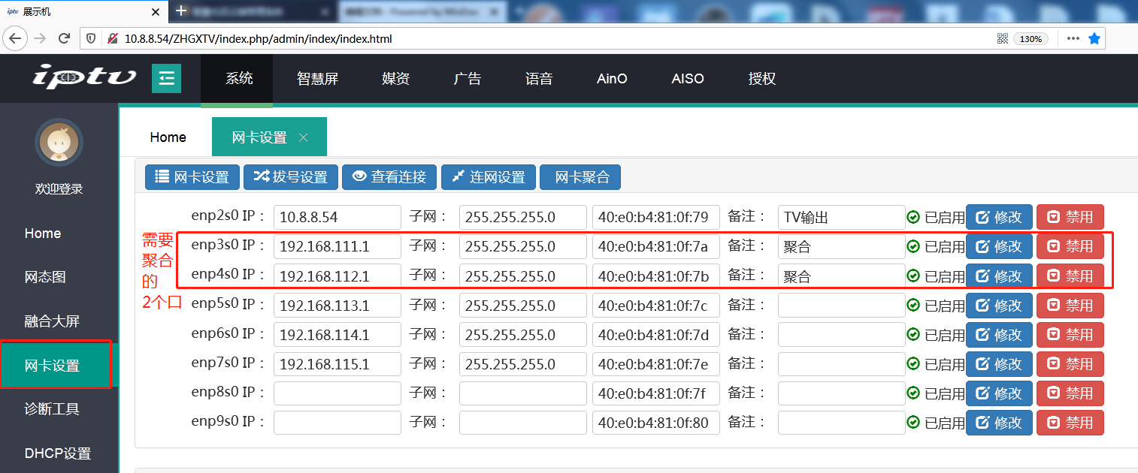Screen dimensions: 1138x473
Task: Open the page actions three-dot menu
Action: click(1073, 38)
